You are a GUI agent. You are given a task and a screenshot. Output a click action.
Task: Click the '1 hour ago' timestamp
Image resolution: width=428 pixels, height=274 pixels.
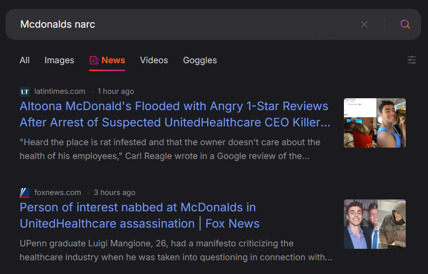coord(116,91)
